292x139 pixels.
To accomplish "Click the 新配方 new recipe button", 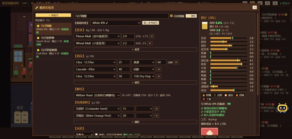I will point(53,15).
